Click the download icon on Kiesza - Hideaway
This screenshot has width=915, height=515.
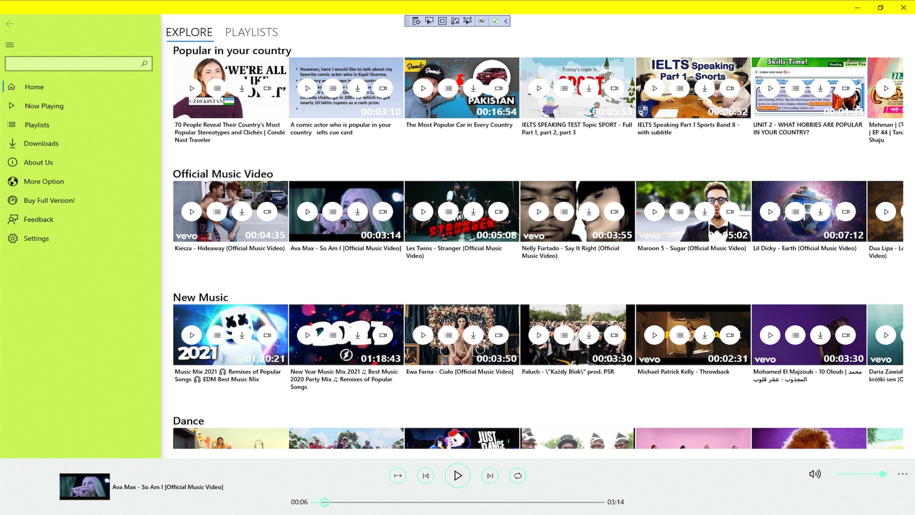[242, 211]
